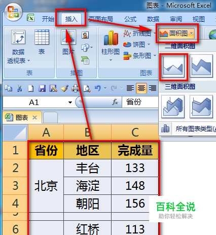Click the copy icon in toolbar
Viewport: 216px width, 235px height.
[x=8, y=88]
